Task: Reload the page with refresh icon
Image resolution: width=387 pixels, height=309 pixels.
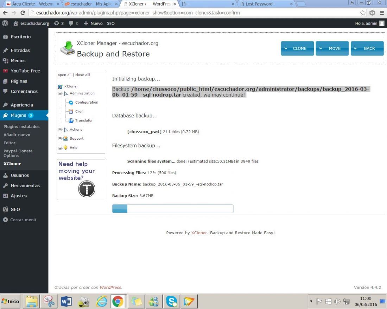Action: (x=23, y=13)
